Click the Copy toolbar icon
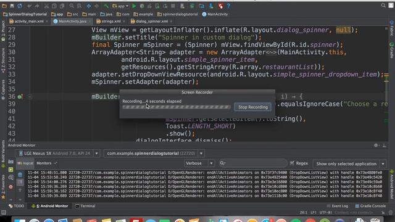395x222 pixels. [54, 6]
